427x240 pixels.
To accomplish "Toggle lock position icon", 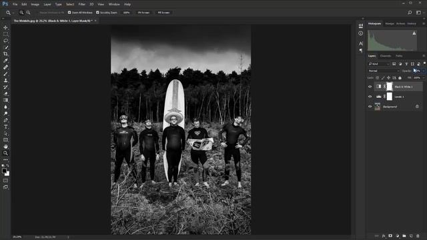I will [x=388, y=78].
